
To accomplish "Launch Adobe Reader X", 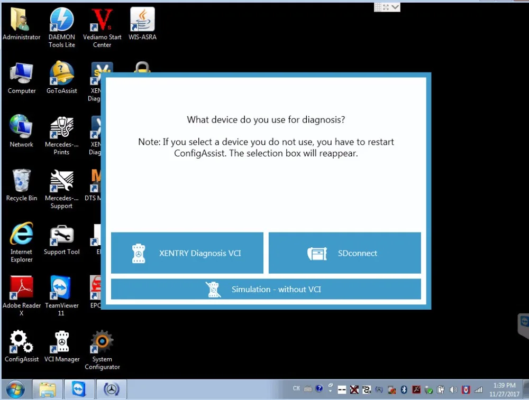I will [21, 296].
